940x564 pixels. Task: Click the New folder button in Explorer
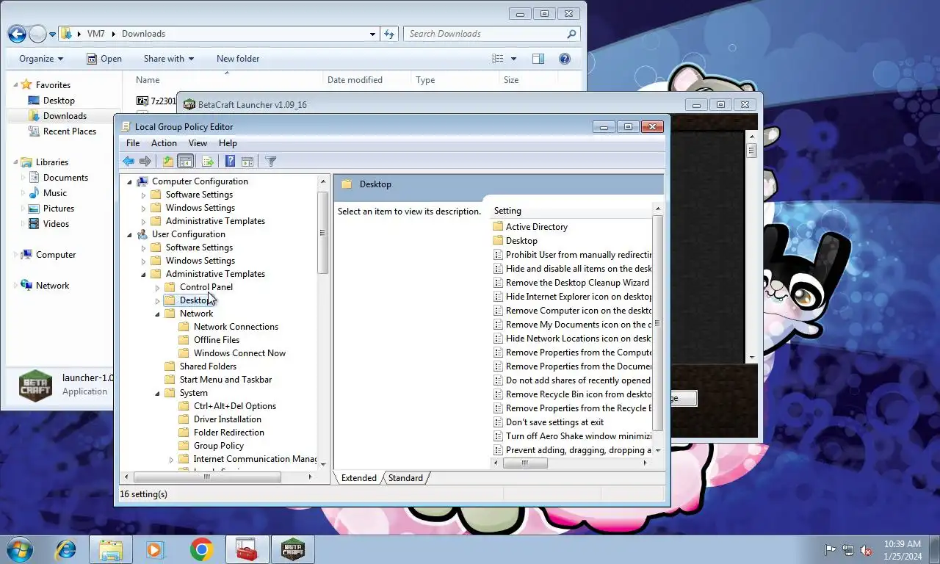(x=238, y=59)
